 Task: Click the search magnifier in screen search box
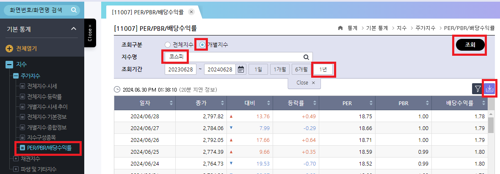[x=74, y=10]
